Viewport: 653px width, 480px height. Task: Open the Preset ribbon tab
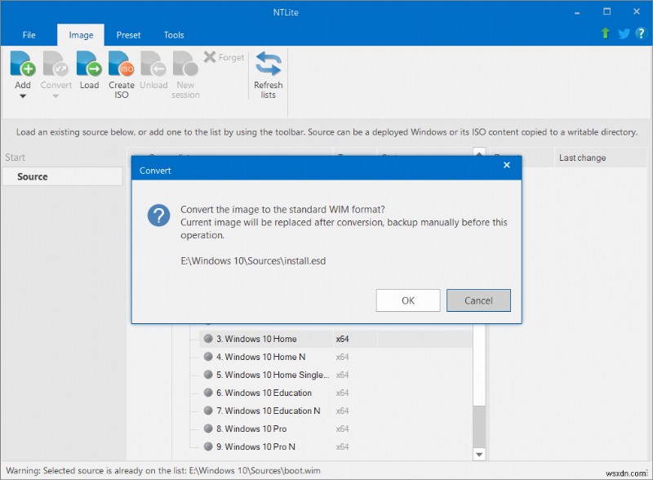(128, 35)
